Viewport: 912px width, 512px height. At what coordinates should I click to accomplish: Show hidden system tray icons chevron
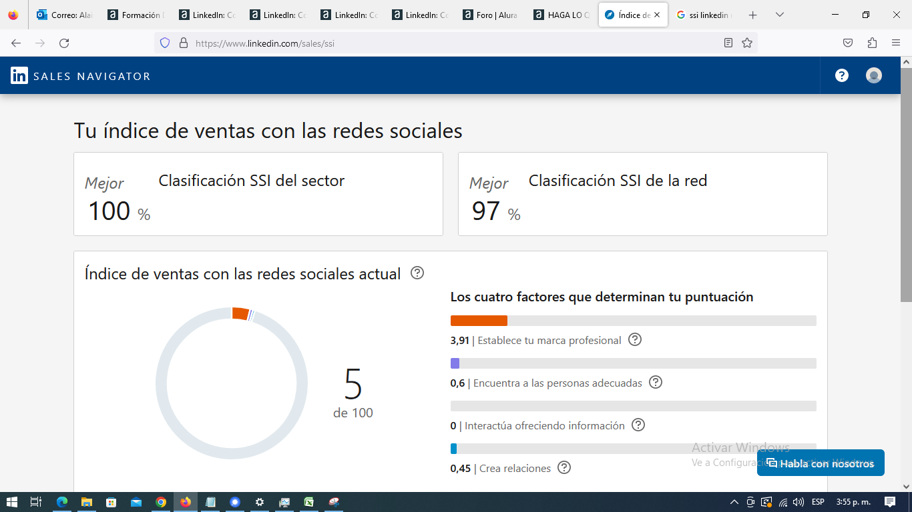click(x=734, y=502)
